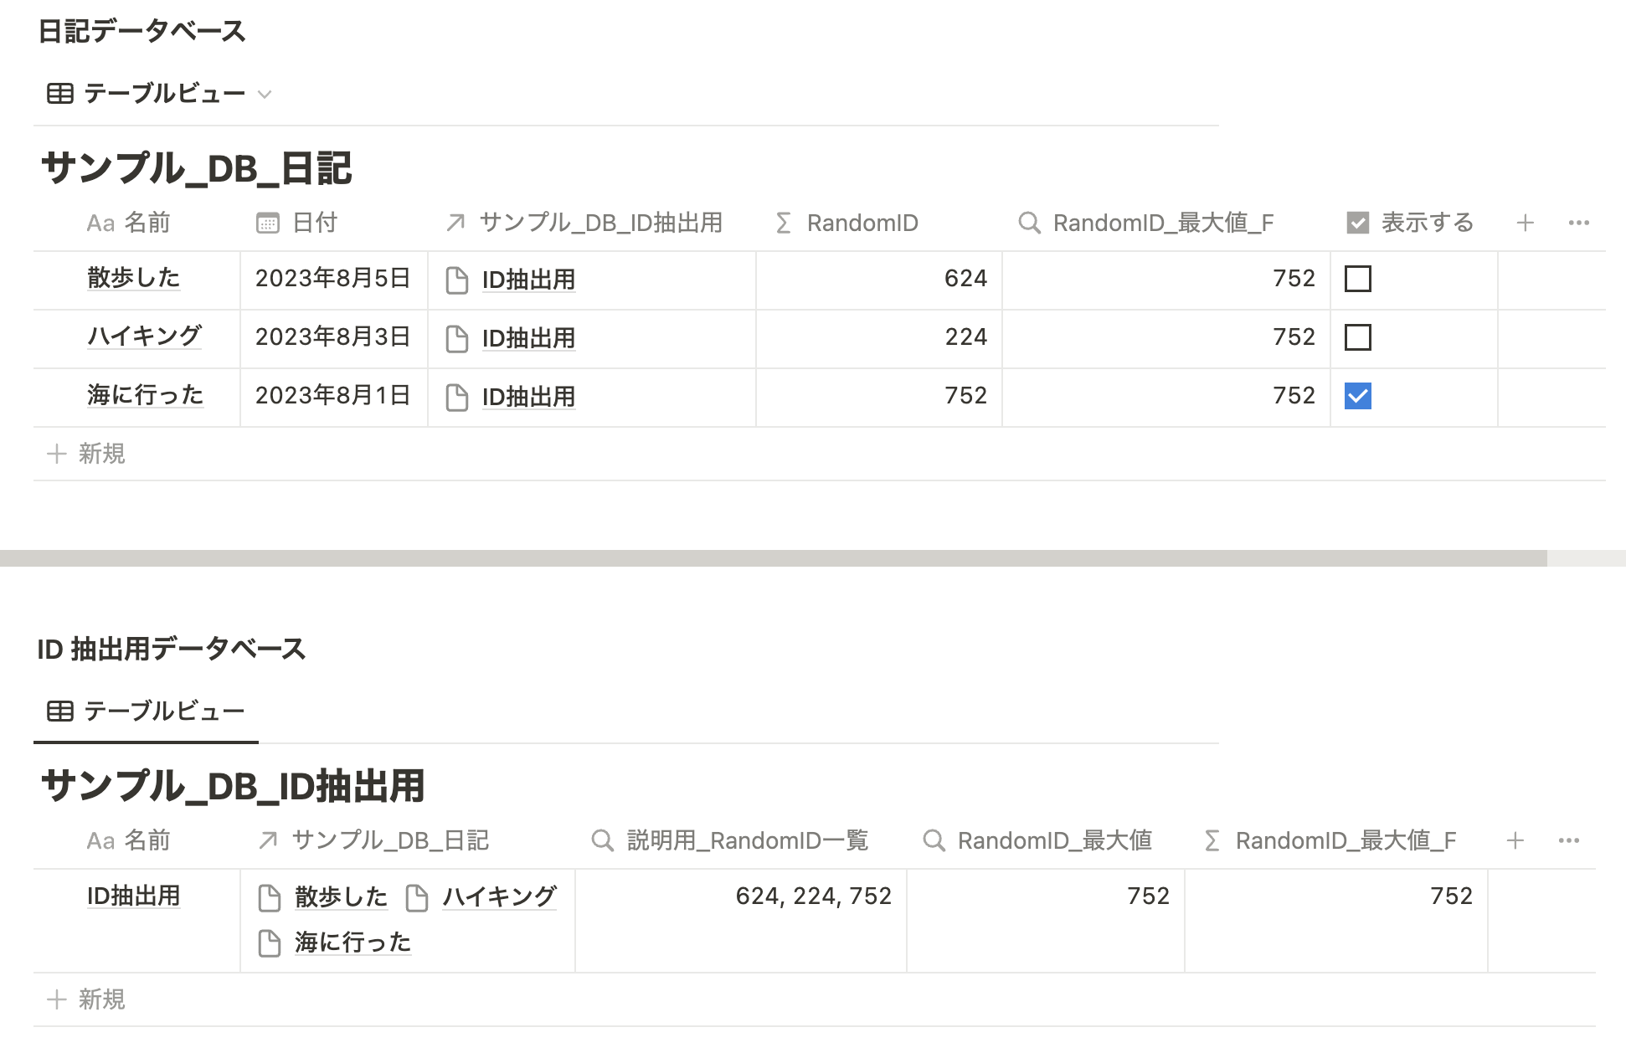Check 表示する checkbox for 散歩した row
Screen dimensions: 1626x1053
tap(1357, 279)
